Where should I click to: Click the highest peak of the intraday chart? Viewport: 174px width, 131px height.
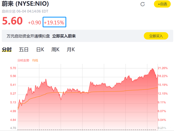point(152,69)
